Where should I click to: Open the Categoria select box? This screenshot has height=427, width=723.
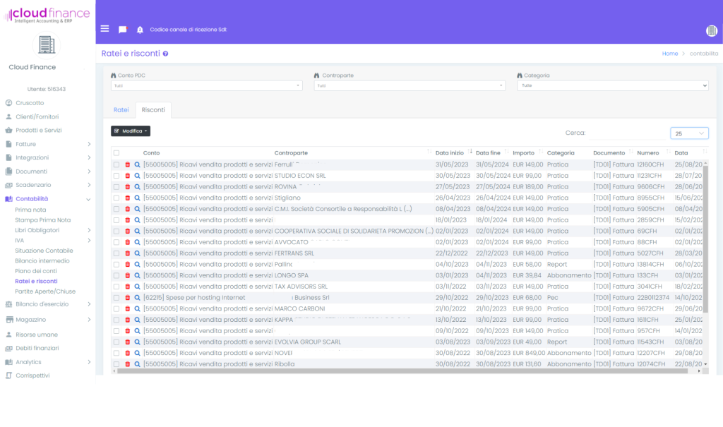pos(612,86)
